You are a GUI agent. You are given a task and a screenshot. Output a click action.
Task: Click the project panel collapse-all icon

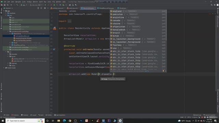pyautogui.click(x=41, y=8)
